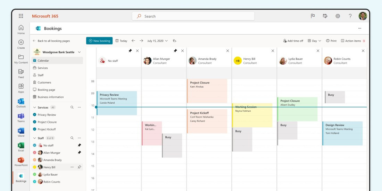Open the Bookings more options ellipsis
The height and width of the screenshot is (191, 382).
[x=359, y=29]
